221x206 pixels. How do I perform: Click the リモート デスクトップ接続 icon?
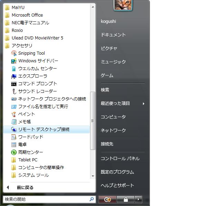(14, 129)
